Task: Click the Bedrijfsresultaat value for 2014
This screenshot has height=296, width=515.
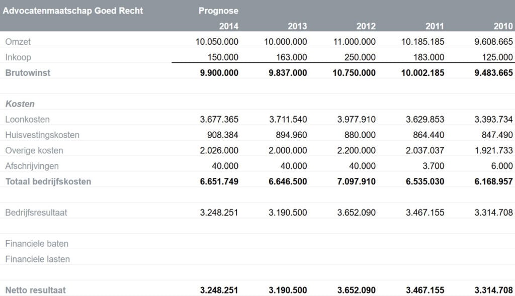Action: coord(219,213)
